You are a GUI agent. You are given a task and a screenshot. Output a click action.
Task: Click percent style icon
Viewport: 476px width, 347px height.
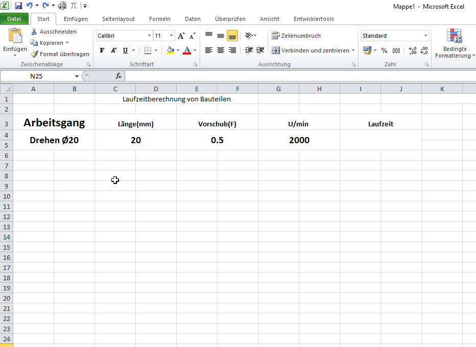coord(384,50)
